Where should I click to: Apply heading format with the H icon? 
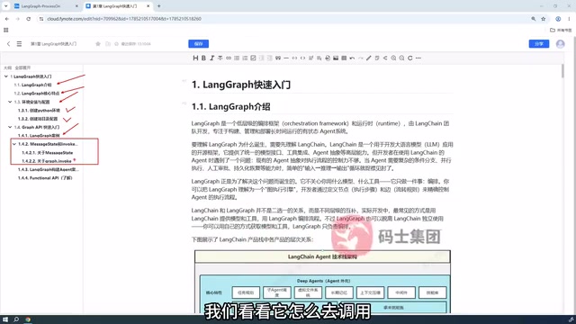click(195, 58)
